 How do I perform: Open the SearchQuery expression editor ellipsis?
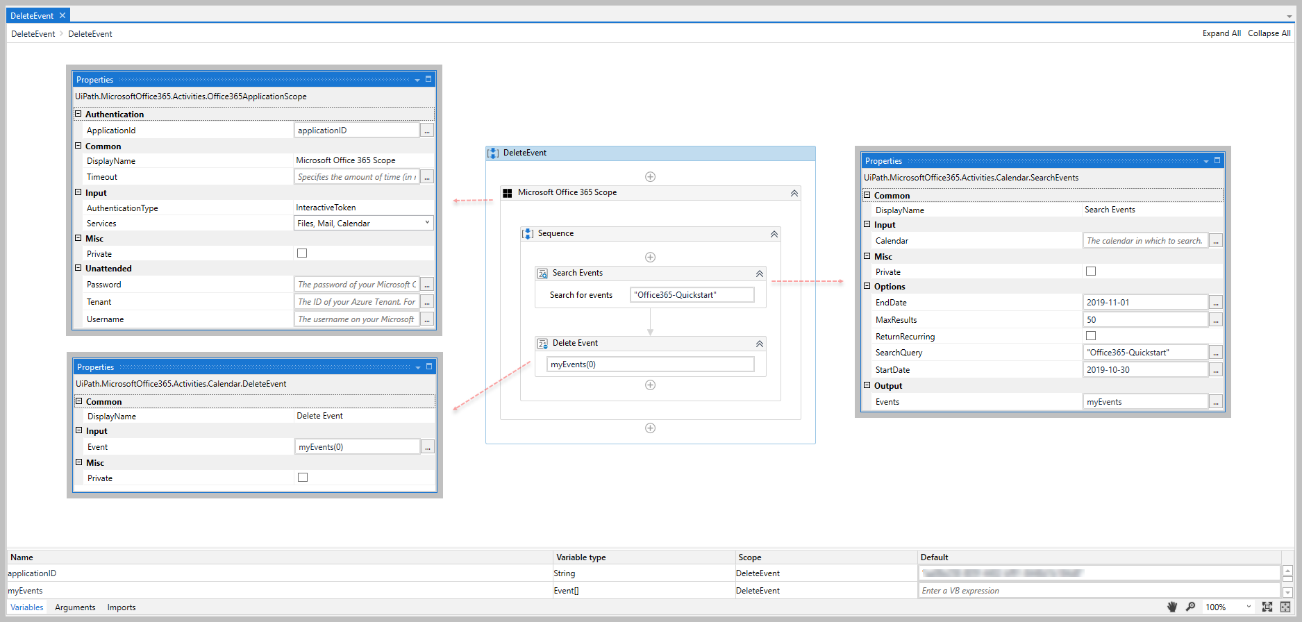(x=1216, y=353)
